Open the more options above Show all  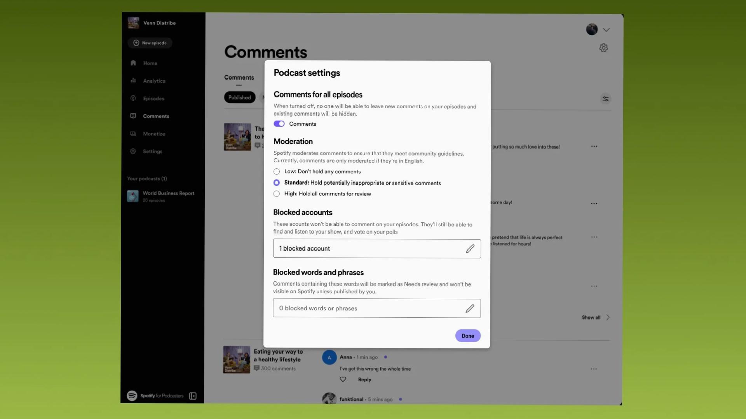tap(594, 286)
